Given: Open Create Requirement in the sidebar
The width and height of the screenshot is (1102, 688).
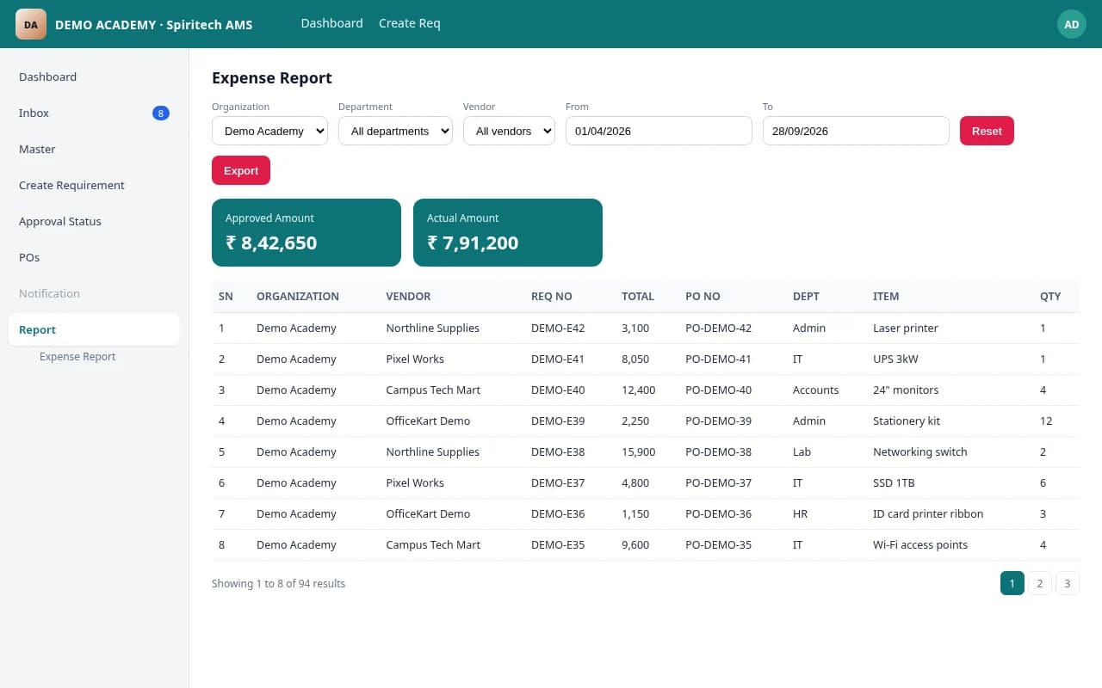Looking at the screenshot, I should 94,185.
